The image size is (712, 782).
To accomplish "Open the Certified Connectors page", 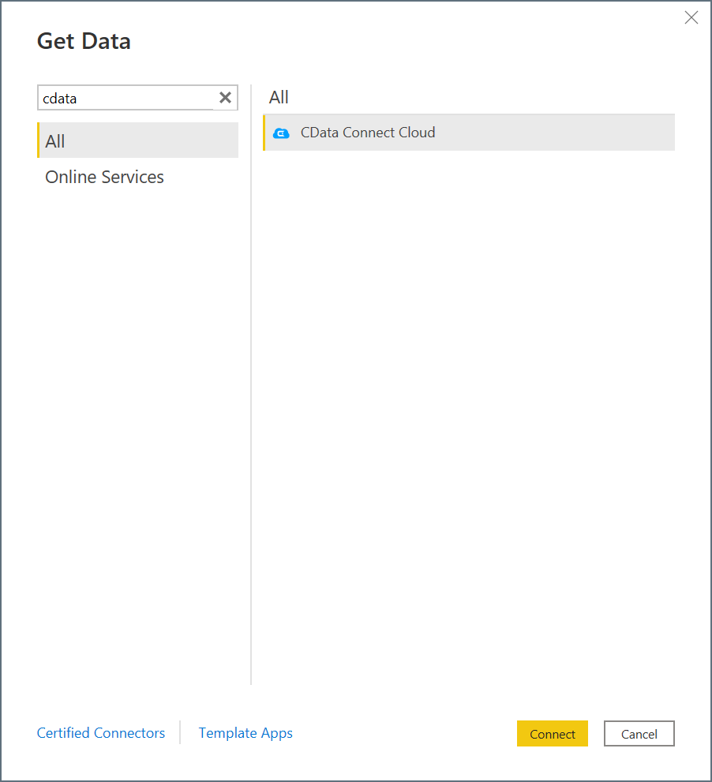I will coord(100,733).
